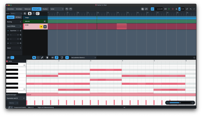Click the Natural playing technique region
This screenshot has width=202, height=116.
111,95
